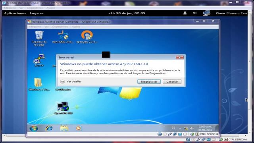The height and width of the screenshot is (143, 254).
Task: Click mouse integration indicator in fedoXD status bar
Action: (221, 139)
